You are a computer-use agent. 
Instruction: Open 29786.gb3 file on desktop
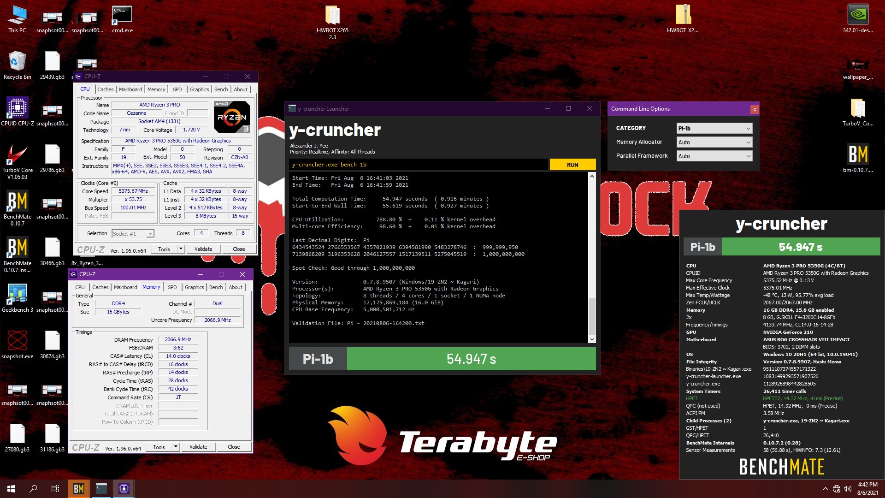pos(52,158)
